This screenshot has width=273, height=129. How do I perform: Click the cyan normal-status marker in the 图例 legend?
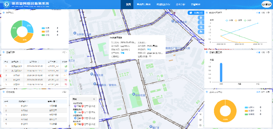tap(75, 112)
